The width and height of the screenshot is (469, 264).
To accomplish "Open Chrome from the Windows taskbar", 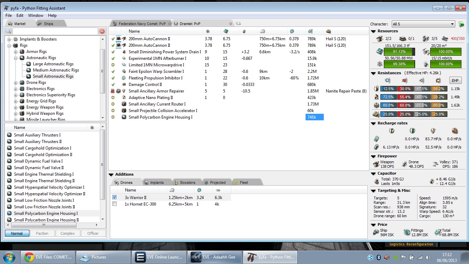I will pos(48,257).
